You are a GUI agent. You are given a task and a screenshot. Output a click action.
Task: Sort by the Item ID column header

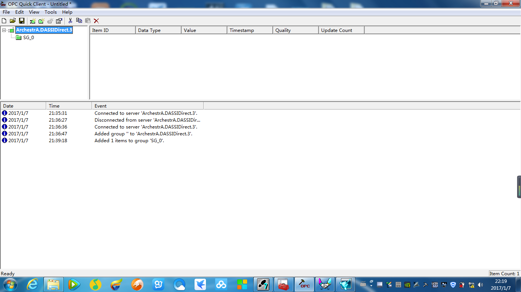point(113,30)
